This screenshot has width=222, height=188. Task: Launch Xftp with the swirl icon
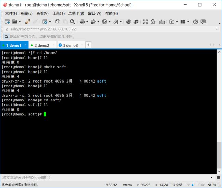128,22
